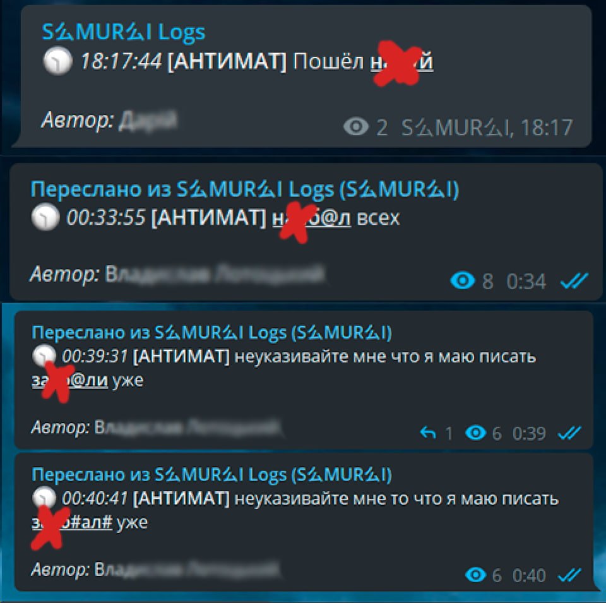Click the clock emoji beside 00:39:31
The image size is (606, 603).
click(44, 355)
